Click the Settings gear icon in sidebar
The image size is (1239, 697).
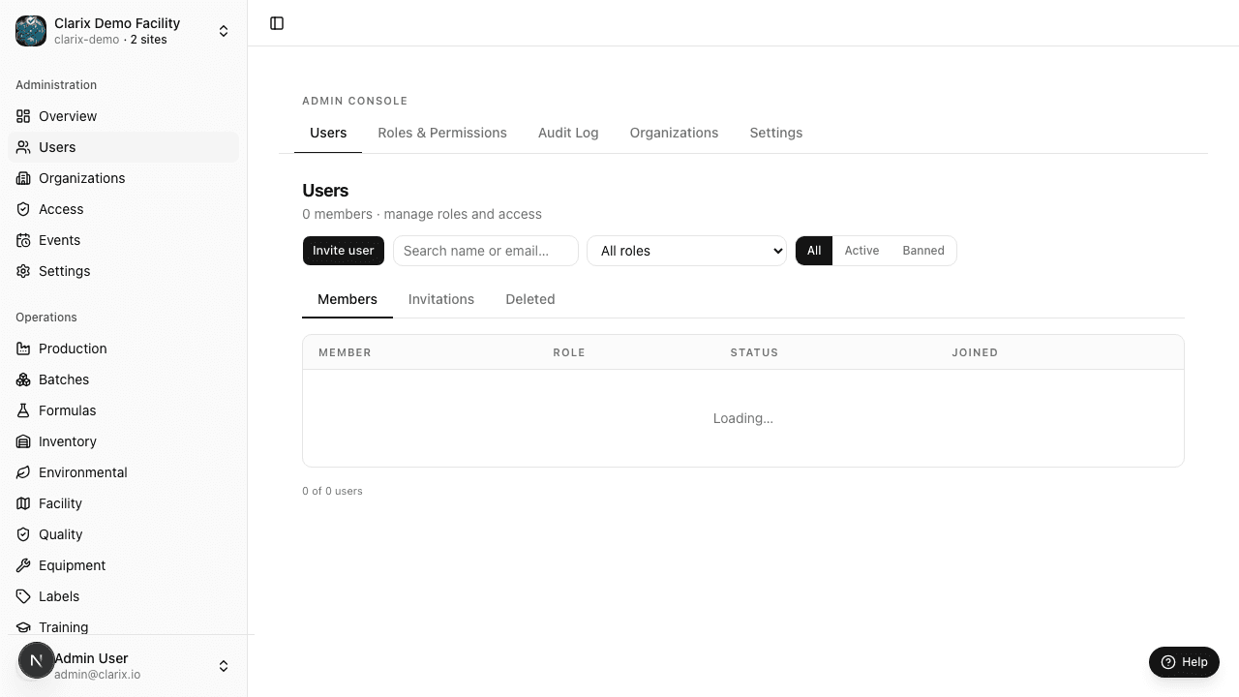point(23,271)
